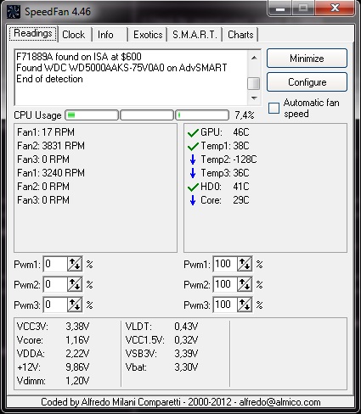361x414 pixels.
Task: Enable the Automatic fan speed checkbox
Action: pos(274,108)
